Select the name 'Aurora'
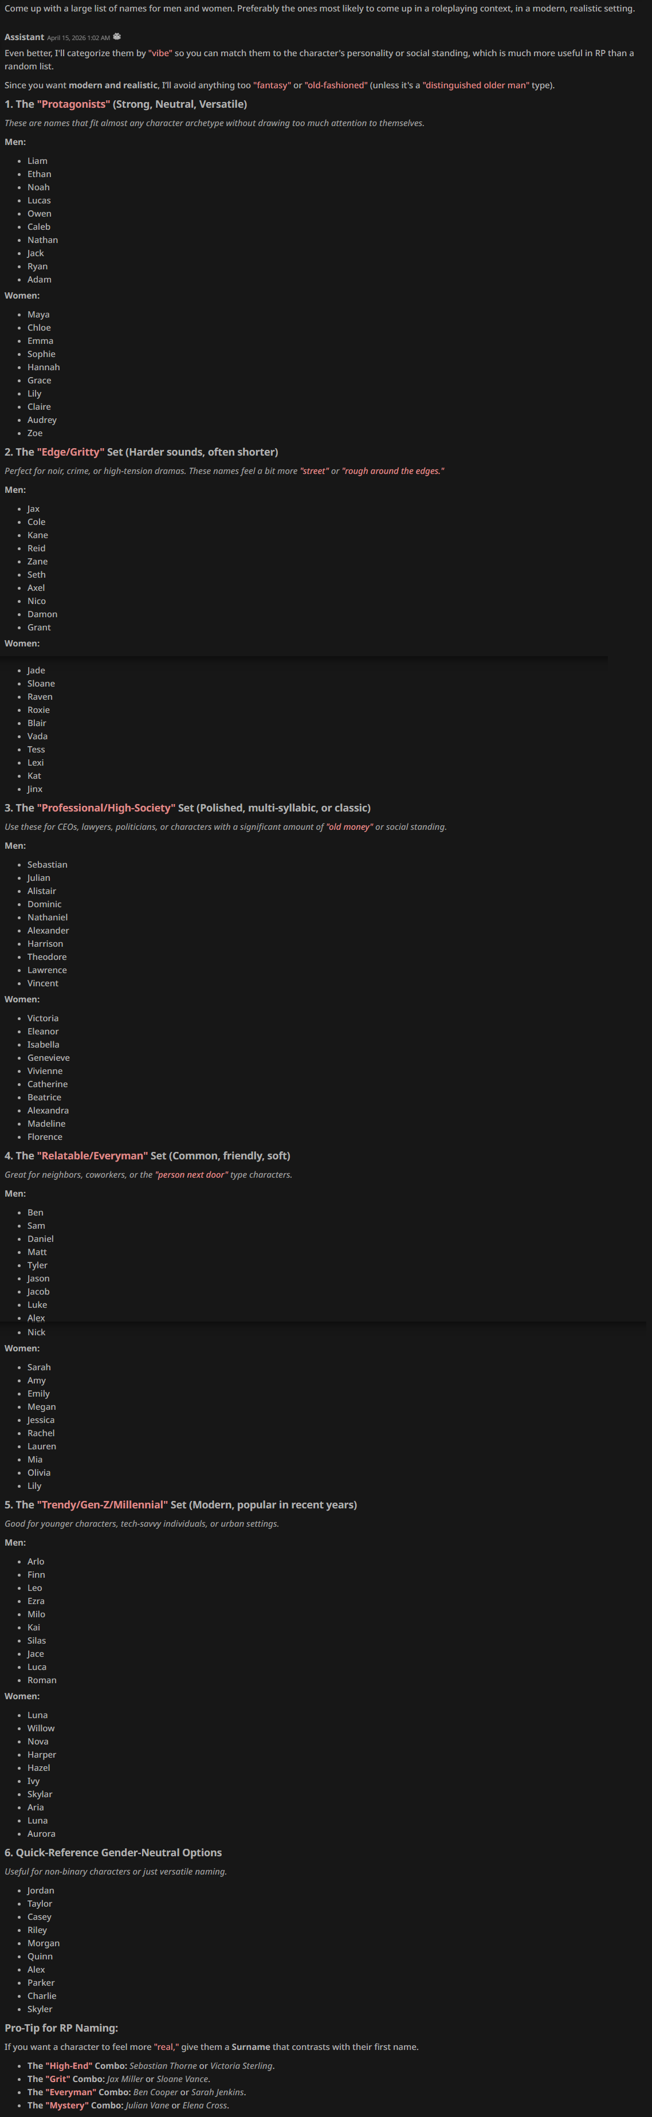The image size is (652, 2117). 42,1833
